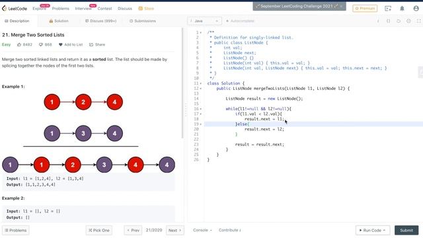Image resolution: width=423 pixels, height=238 pixels.
Task: Click the Submit button
Action: (x=406, y=231)
